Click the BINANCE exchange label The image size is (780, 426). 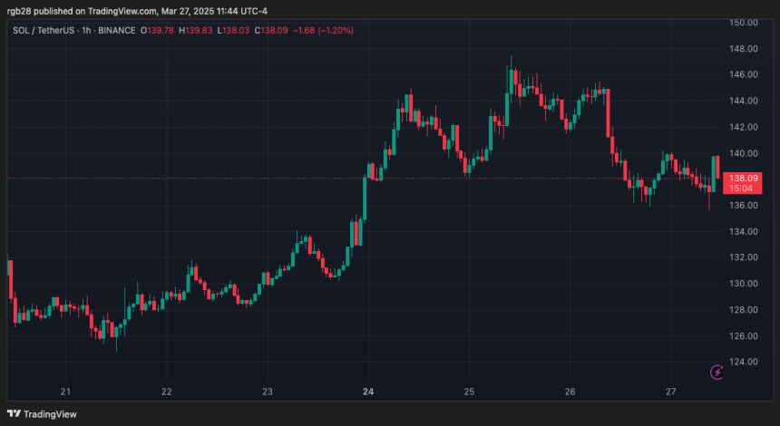[x=116, y=30]
